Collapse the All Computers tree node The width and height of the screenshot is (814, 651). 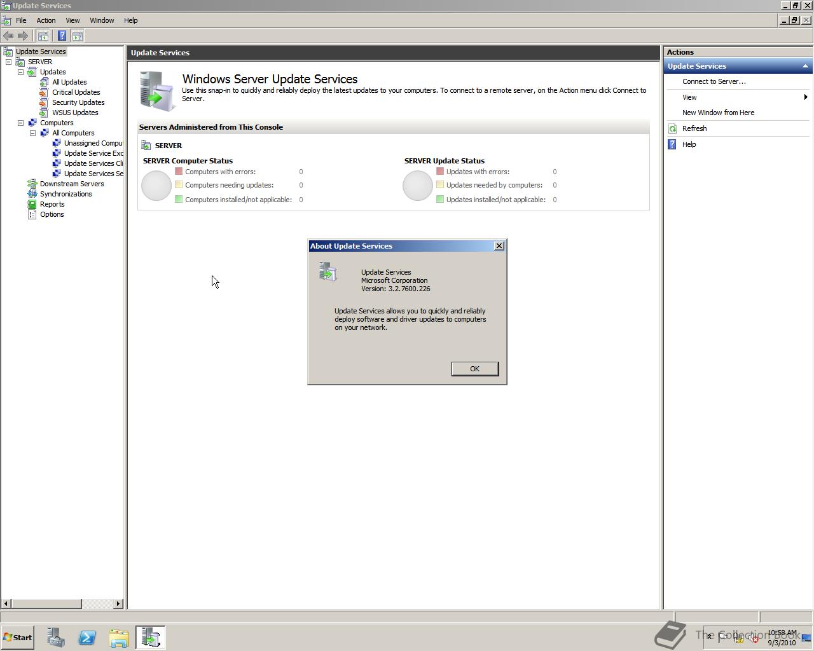pyautogui.click(x=32, y=133)
